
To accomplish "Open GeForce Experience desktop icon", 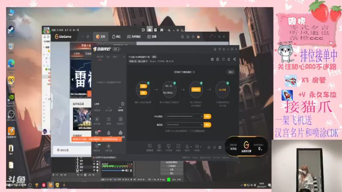I will [11, 101].
